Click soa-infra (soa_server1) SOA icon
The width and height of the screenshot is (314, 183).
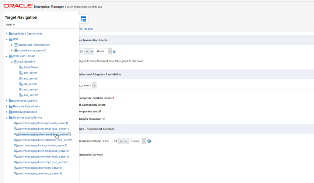(16, 50)
